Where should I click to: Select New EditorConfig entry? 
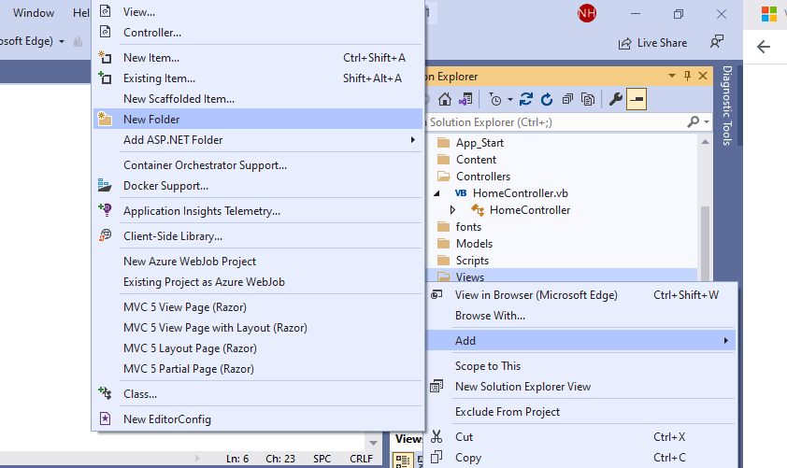[x=257, y=418]
